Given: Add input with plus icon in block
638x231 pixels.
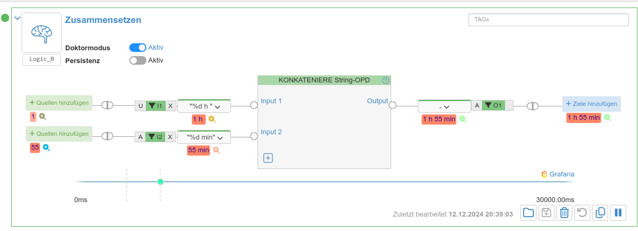Looking at the screenshot, I should (x=268, y=158).
